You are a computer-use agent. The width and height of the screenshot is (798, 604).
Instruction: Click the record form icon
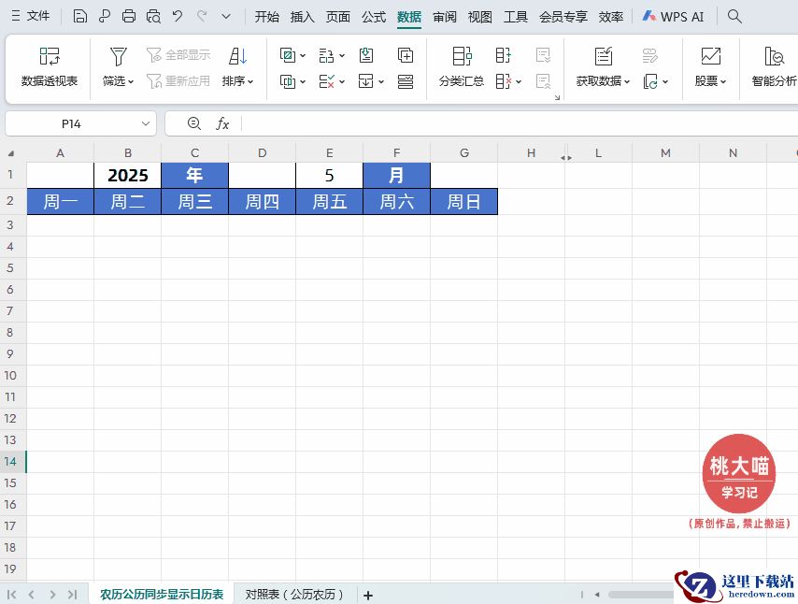tap(406, 81)
